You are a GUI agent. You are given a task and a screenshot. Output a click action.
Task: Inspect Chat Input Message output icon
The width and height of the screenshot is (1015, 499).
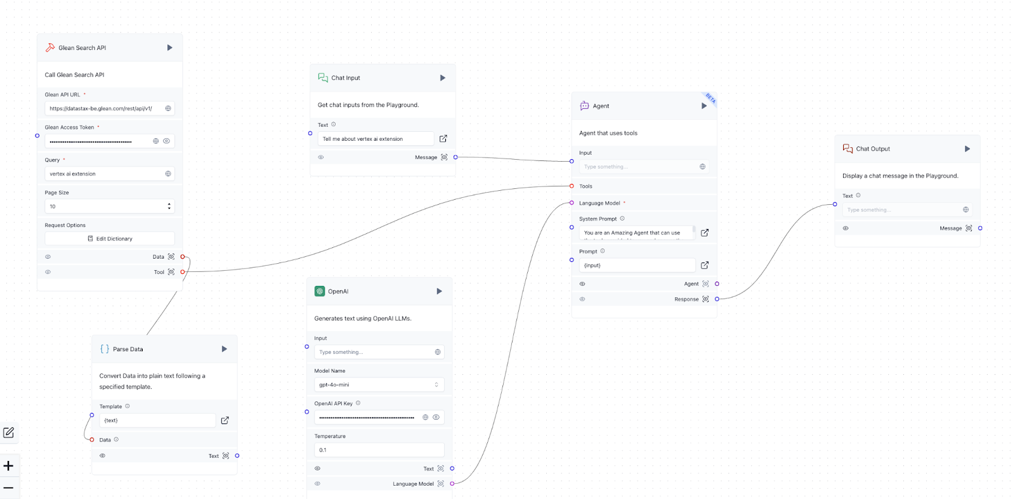point(444,157)
